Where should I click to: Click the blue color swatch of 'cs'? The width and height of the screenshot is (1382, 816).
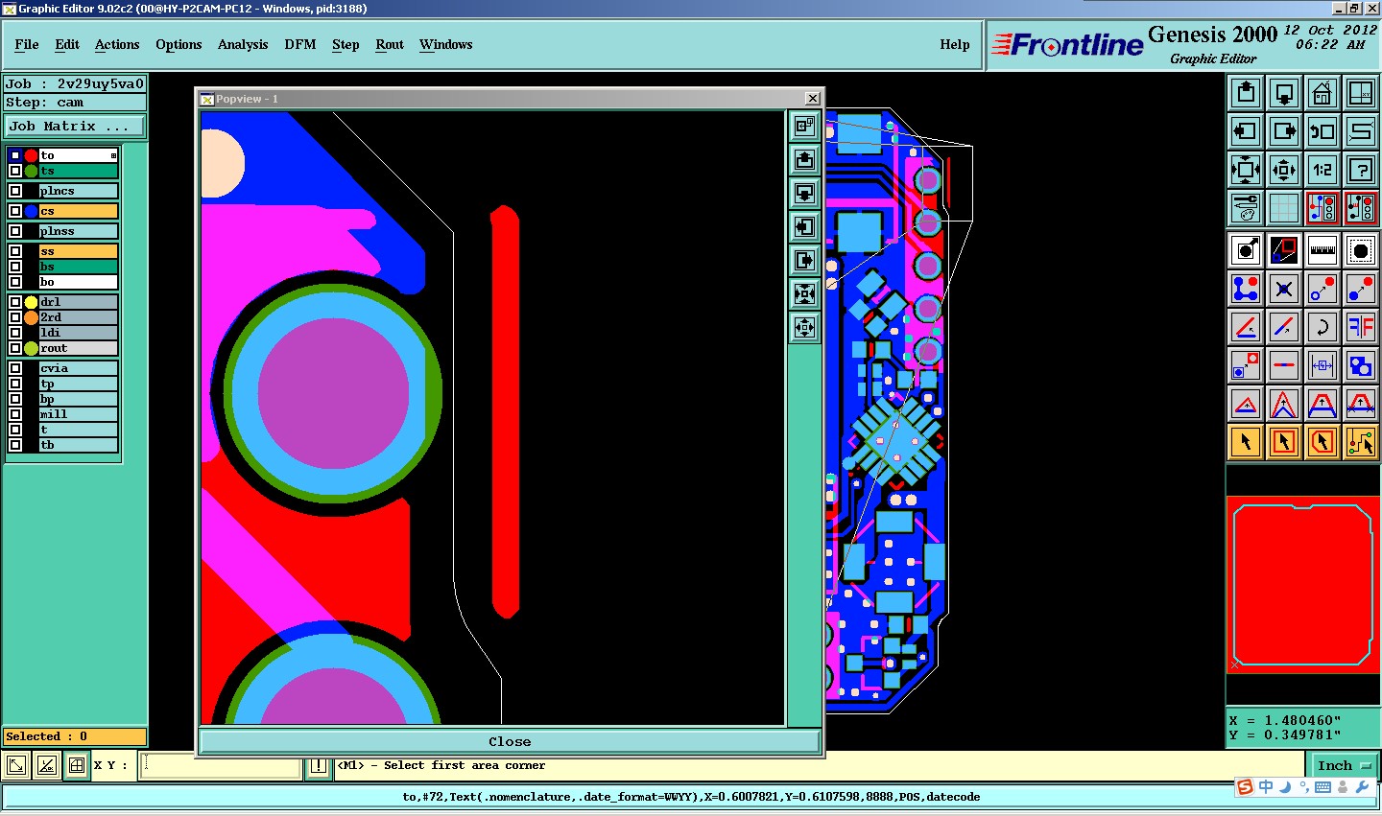pos(32,211)
